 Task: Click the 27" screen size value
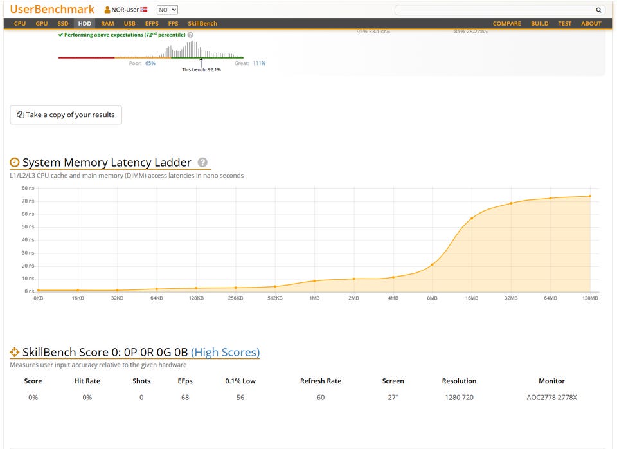pyautogui.click(x=393, y=398)
